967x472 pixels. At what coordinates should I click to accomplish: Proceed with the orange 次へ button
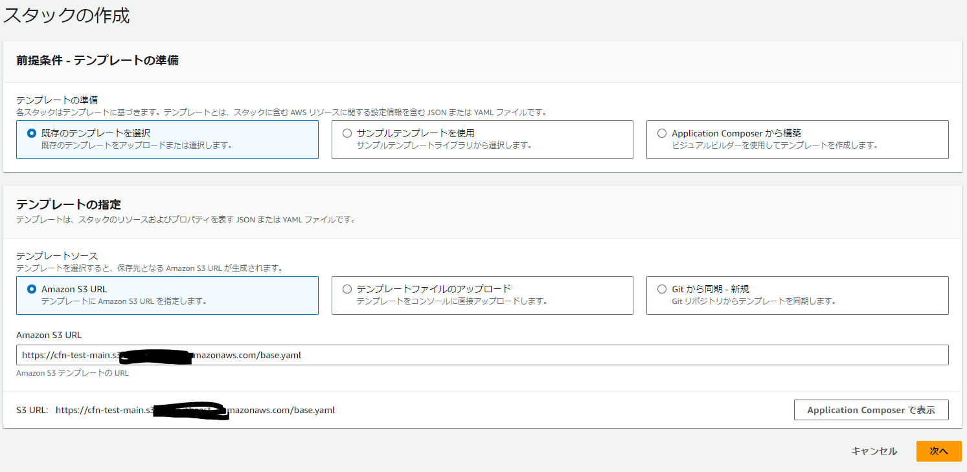click(939, 451)
